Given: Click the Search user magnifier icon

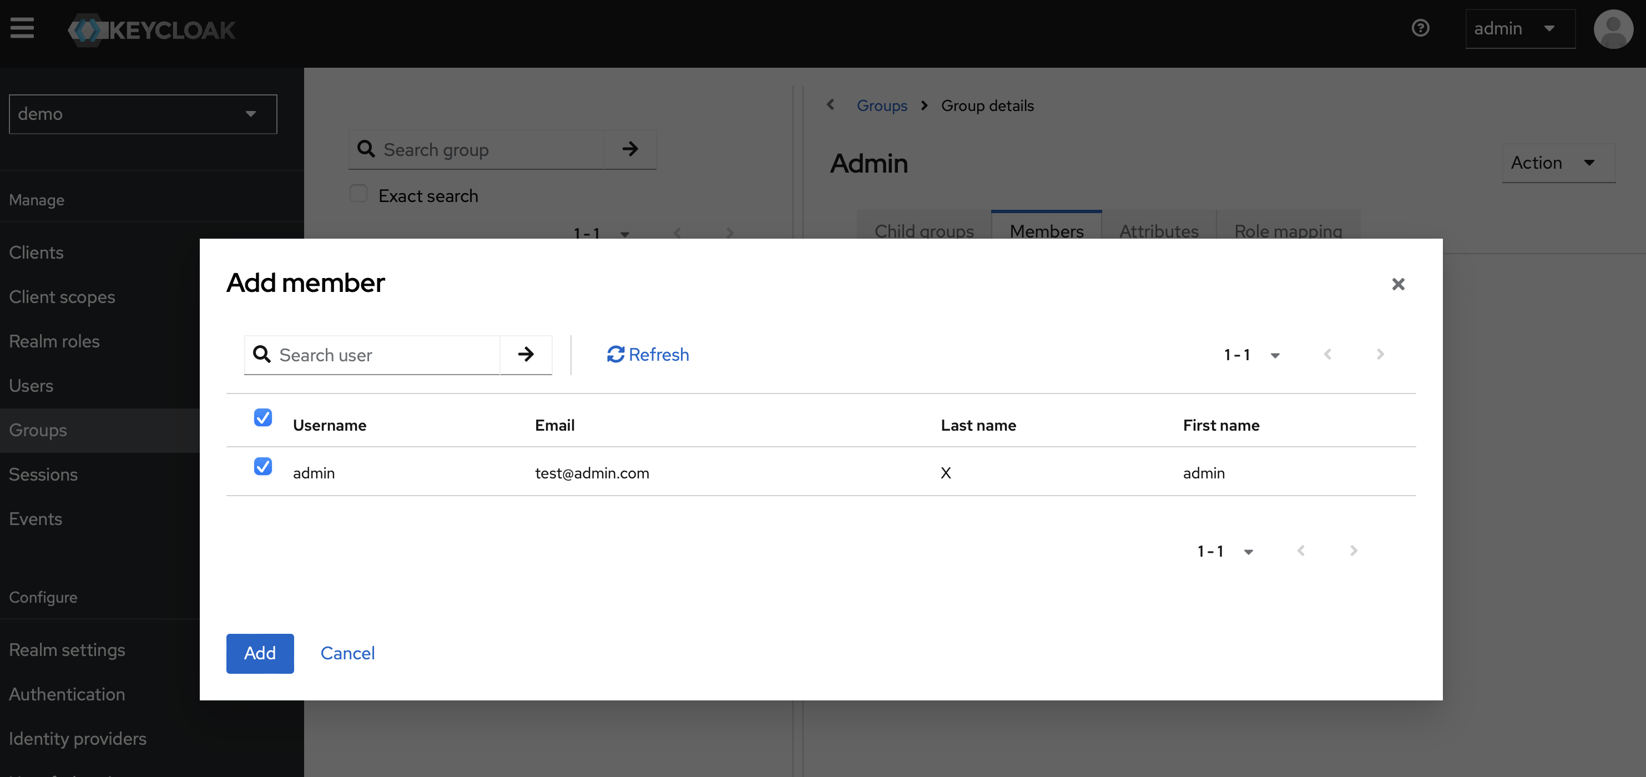Looking at the screenshot, I should pyautogui.click(x=262, y=354).
